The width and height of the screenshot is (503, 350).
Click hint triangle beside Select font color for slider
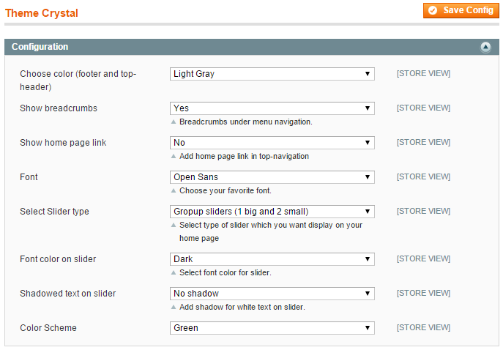click(174, 272)
